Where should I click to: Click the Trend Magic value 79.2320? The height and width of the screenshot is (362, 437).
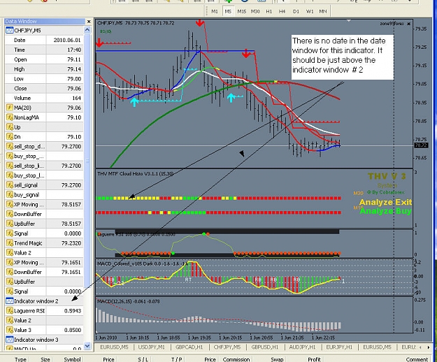[71, 243]
